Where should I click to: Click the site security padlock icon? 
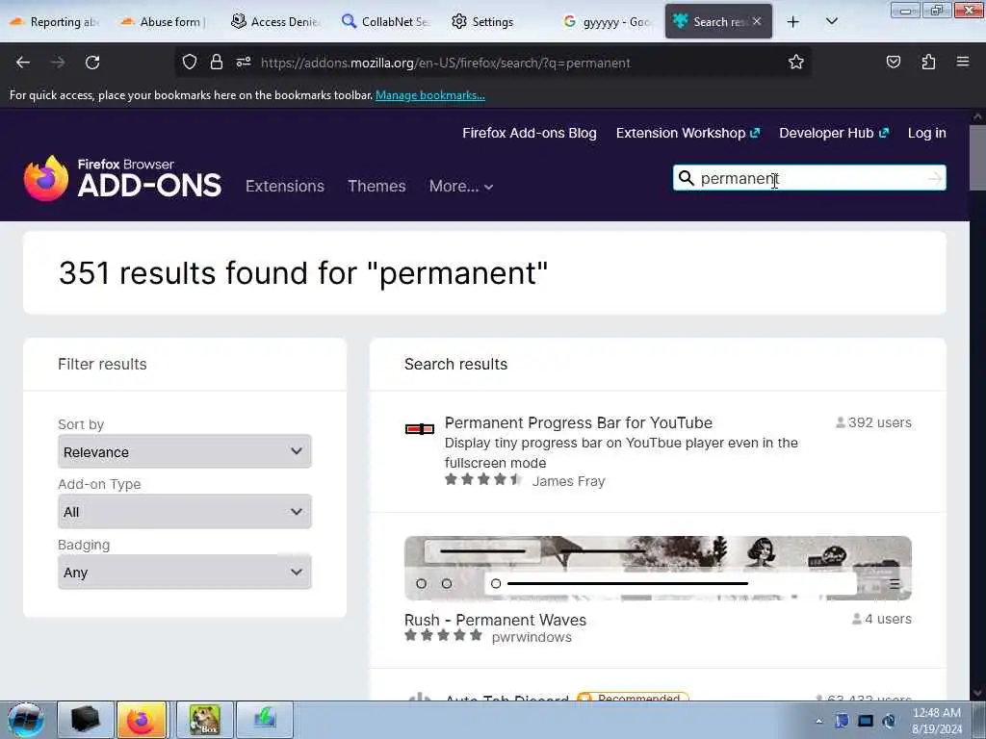[x=217, y=62]
